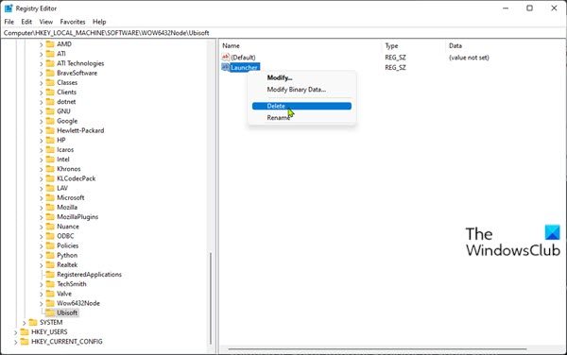Click the TechSmith folder icon
The image size is (567, 355).
[50, 284]
